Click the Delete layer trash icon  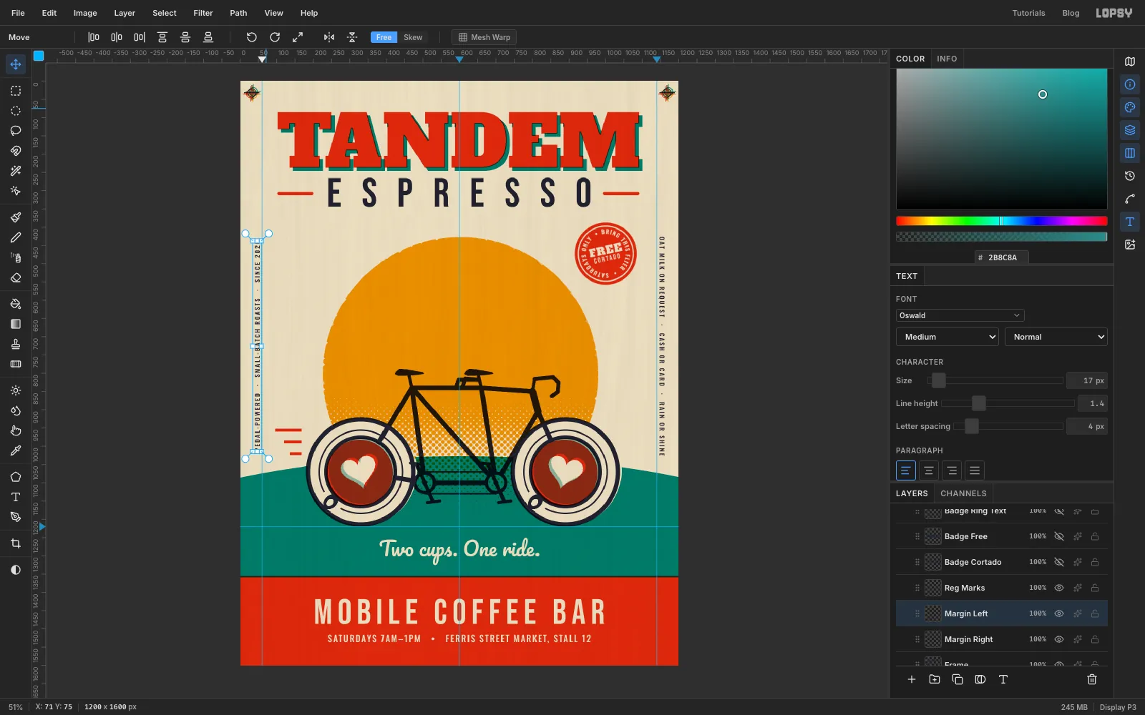point(1092,679)
